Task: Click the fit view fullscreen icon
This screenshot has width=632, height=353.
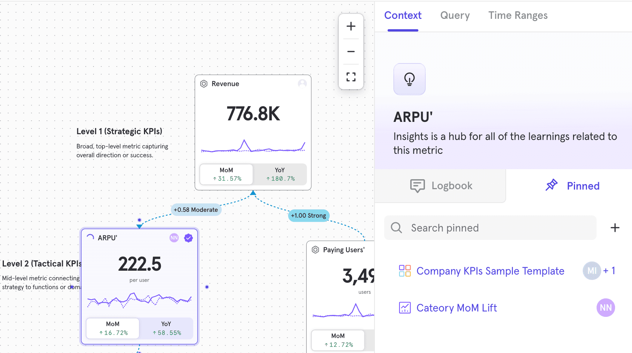Action: tap(351, 77)
